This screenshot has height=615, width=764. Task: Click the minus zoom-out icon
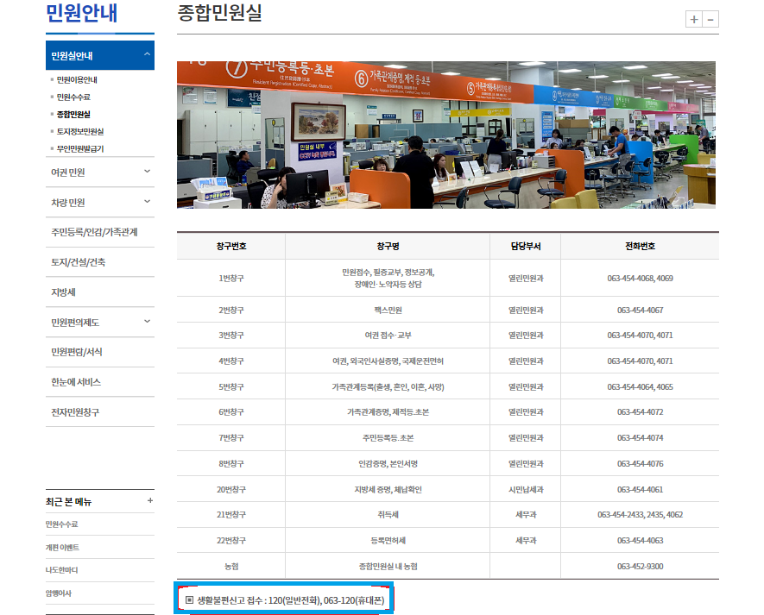pyautogui.click(x=710, y=20)
